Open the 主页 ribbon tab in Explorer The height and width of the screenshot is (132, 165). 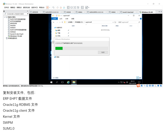(61, 19)
